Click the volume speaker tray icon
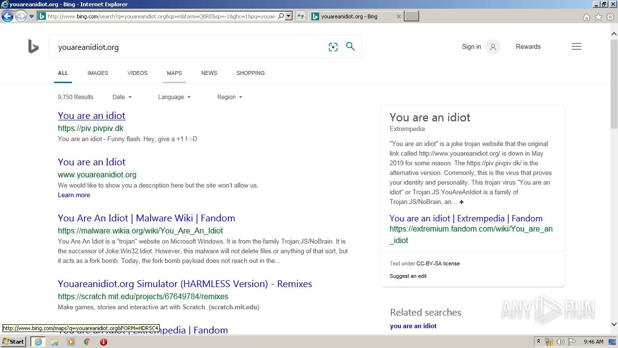Viewport: 618px width, 348px height. (x=561, y=342)
